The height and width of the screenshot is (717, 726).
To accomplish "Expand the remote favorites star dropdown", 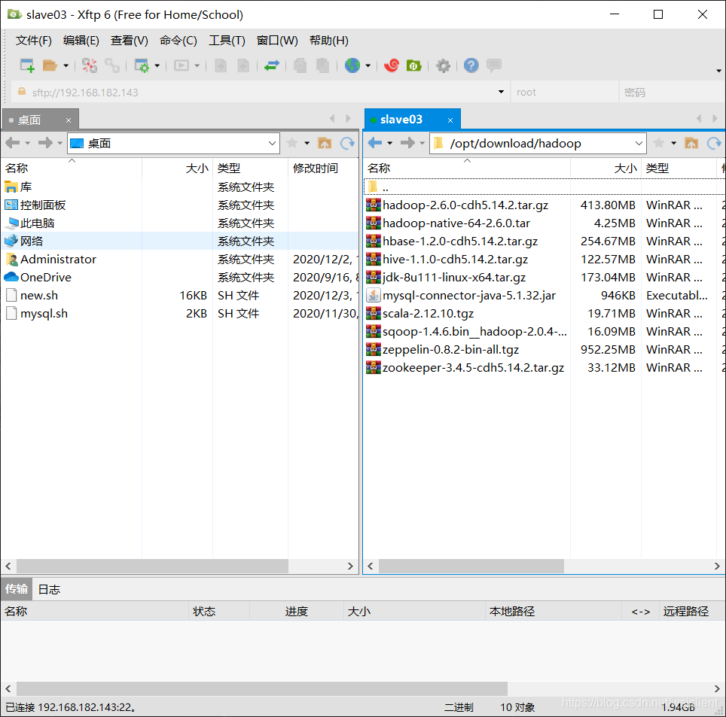I will [x=674, y=144].
